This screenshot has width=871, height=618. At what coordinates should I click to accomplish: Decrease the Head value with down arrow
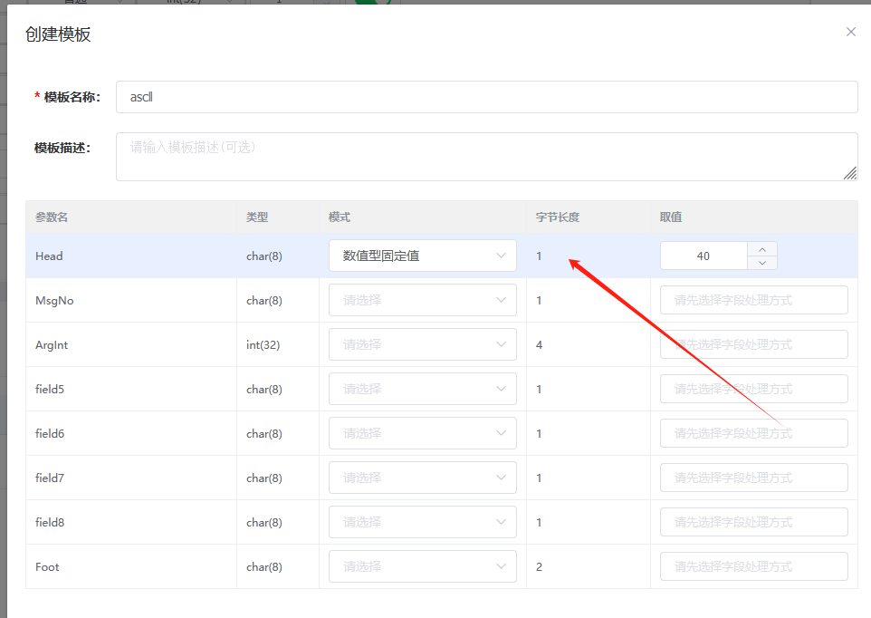(762, 263)
